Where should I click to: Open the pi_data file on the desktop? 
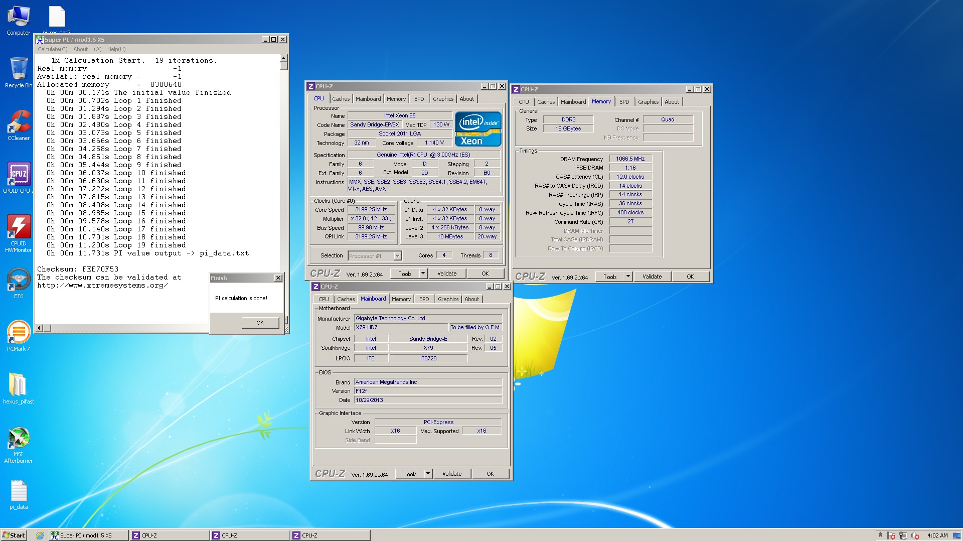coord(19,494)
